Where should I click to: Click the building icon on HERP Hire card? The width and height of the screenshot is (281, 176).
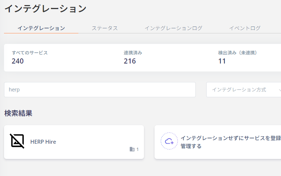[132, 149]
